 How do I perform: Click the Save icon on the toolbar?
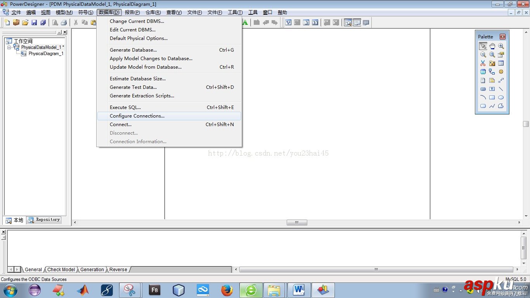click(34, 22)
